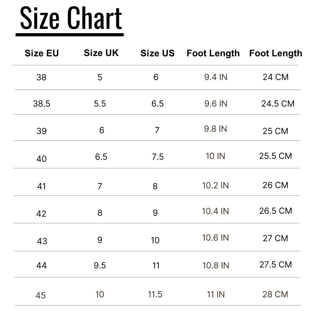This screenshot has height=312, width=312.
Task: Select EU size 39 in the table
Action: pos(41,131)
